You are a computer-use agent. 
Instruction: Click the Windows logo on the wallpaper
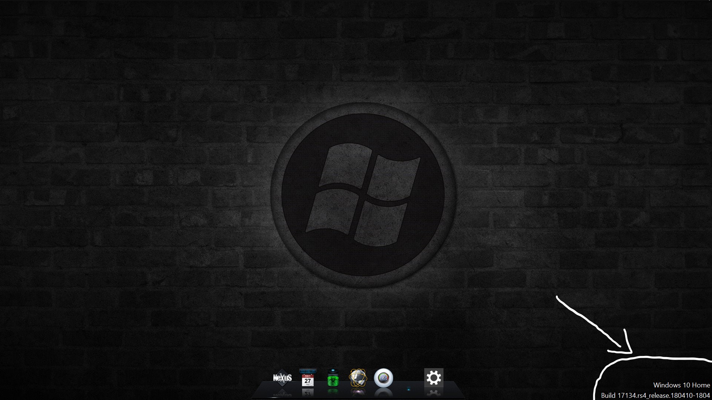(x=363, y=195)
